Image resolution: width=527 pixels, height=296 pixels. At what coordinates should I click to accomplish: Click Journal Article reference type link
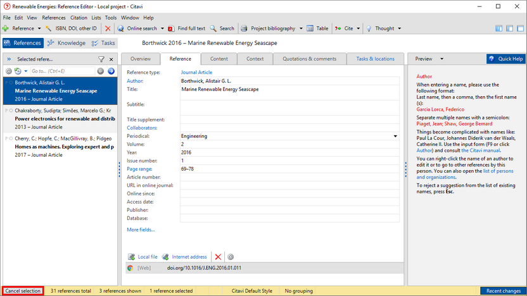coord(196,72)
